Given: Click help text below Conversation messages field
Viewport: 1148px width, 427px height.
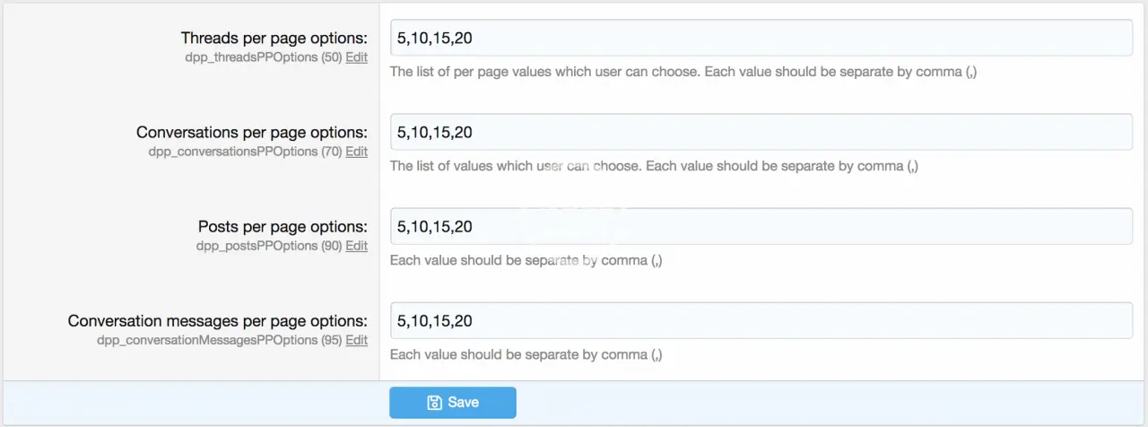Looking at the screenshot, I should (526, 354).
